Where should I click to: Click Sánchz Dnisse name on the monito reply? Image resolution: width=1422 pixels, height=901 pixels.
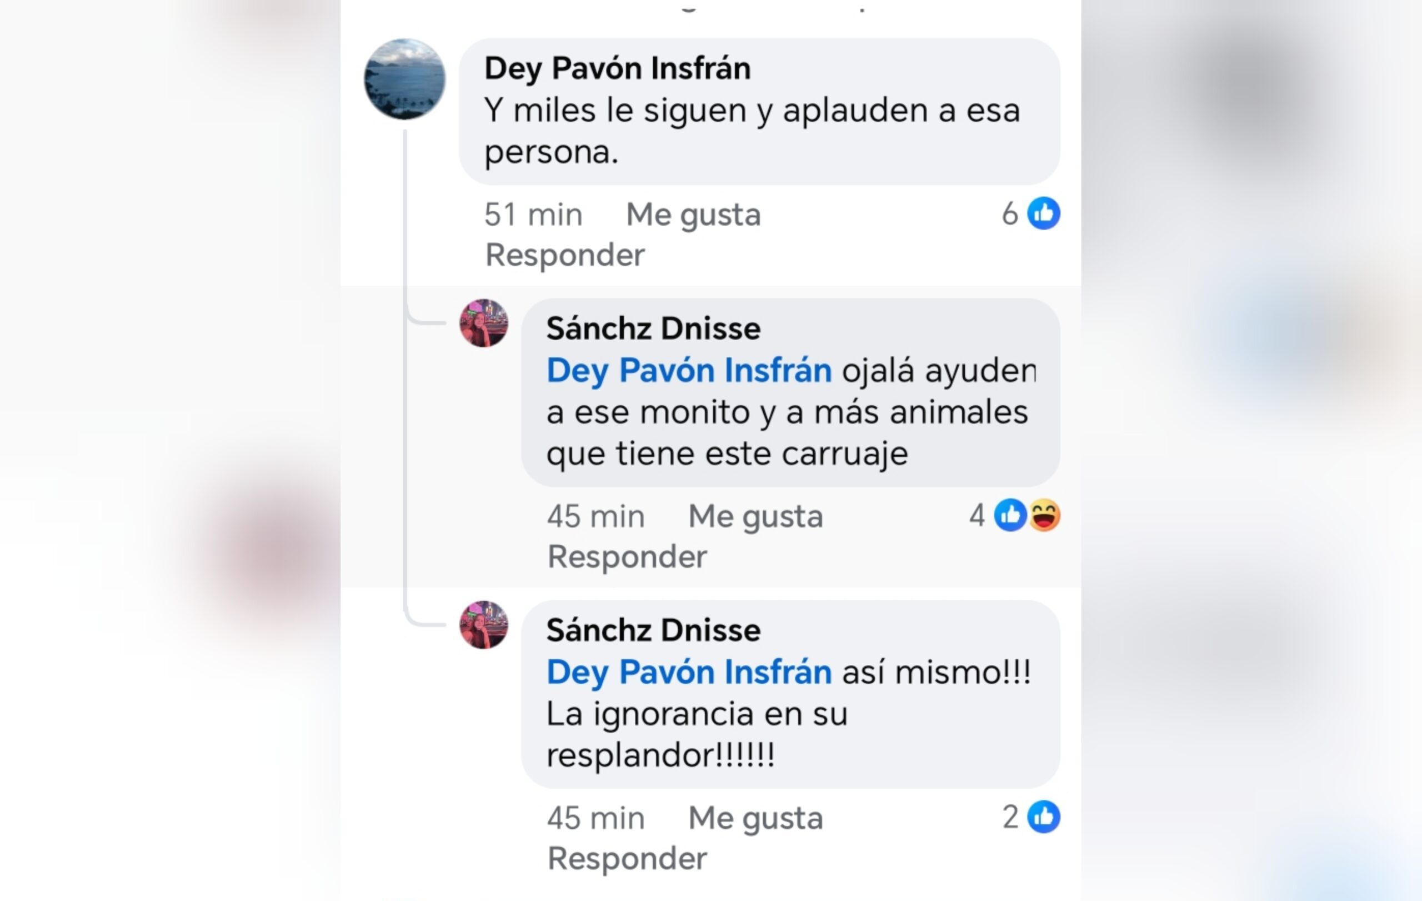(x=653, y=328)
